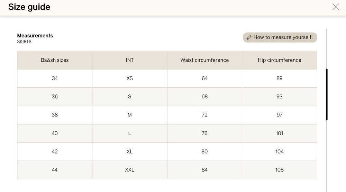Select hip value 97 cell

(x=279, y=115)
